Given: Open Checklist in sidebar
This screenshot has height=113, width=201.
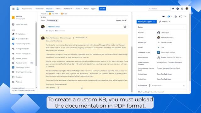Looking at the screenshot, I should [x=19, y=77].
